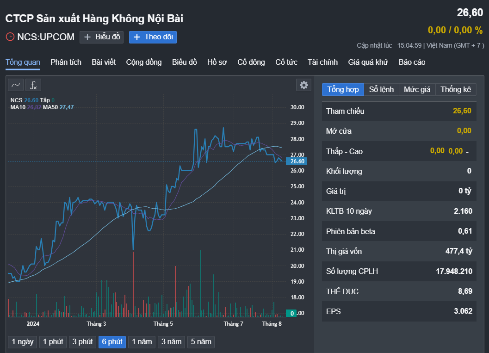Open the Hồ sơ tab
Screen dimensions: 489x353
pyautogui.click(x=217, y=62)
